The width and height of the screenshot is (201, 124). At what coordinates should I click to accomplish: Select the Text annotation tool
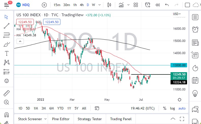[x=7, y=53]
